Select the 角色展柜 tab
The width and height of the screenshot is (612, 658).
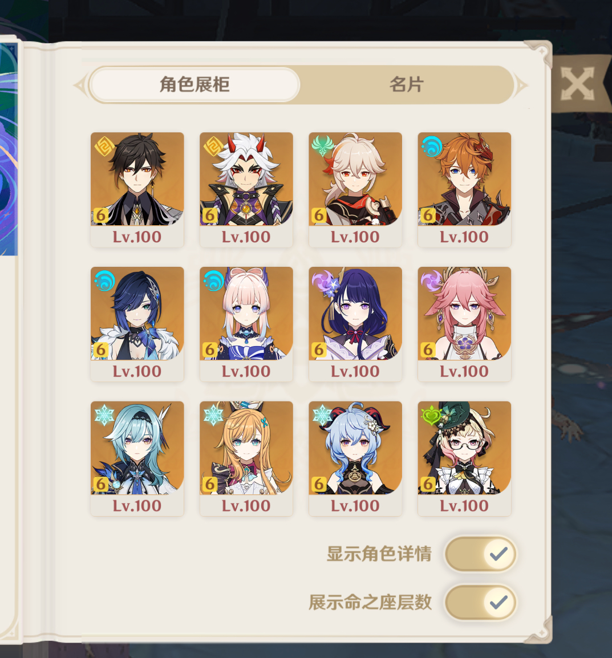194,85
